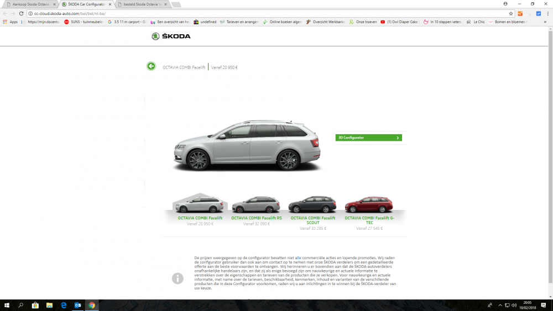
Task: Open the Owl Diaper Cake YouTube bookmark
Action: pyautogui.click(x=400, y=22)
